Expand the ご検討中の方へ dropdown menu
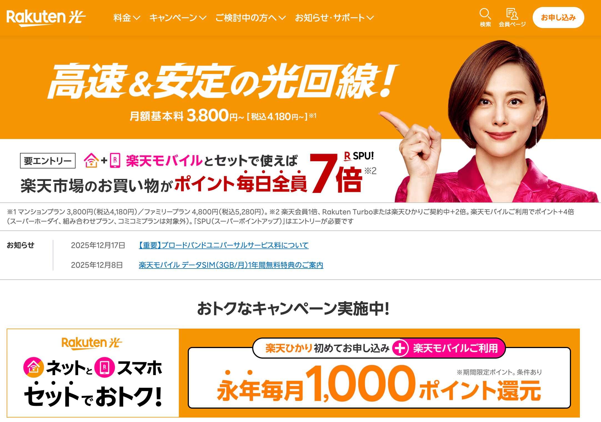The height and width of the screenshot is (422, 601). [x=251, y=18]
